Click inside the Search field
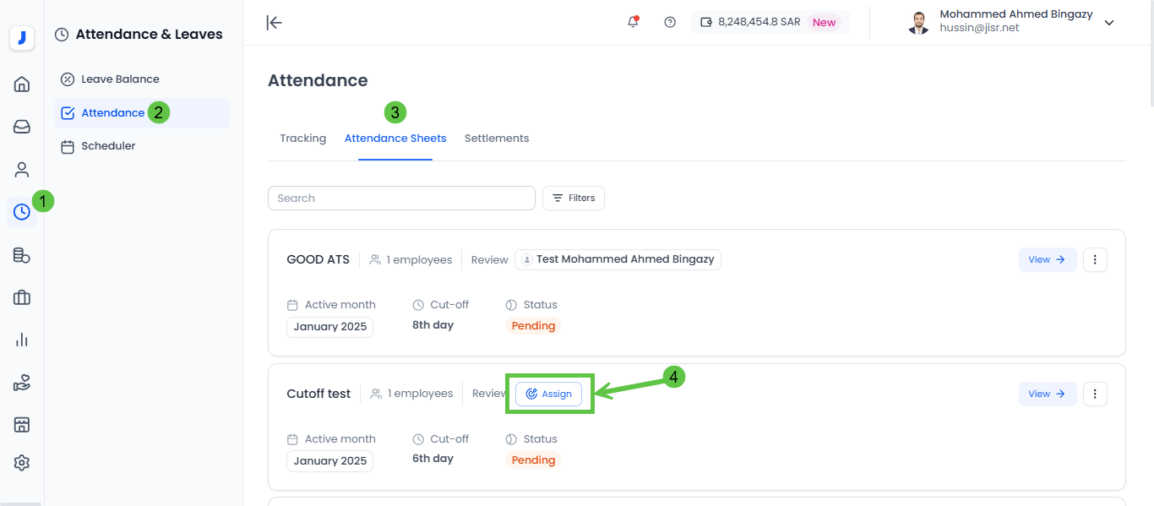Screen dimensions: 1154x506 [x=401, y=198]
